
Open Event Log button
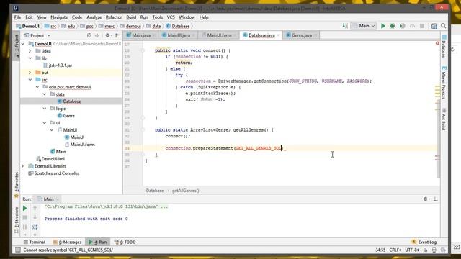tap(424, 242)
